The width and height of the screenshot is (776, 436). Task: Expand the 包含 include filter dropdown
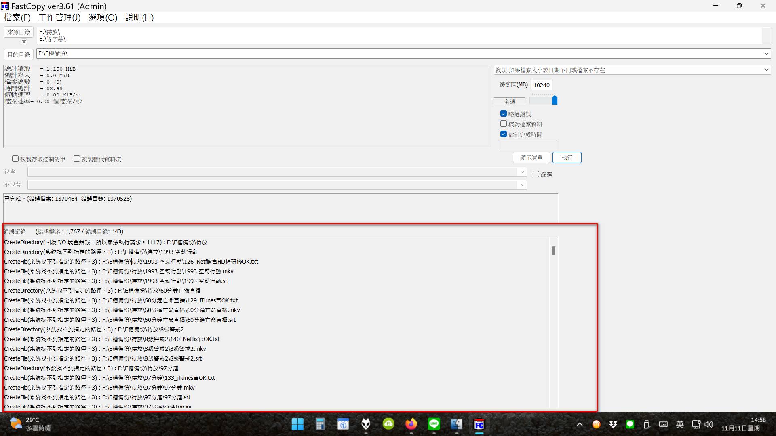click(x=522, y=172)
